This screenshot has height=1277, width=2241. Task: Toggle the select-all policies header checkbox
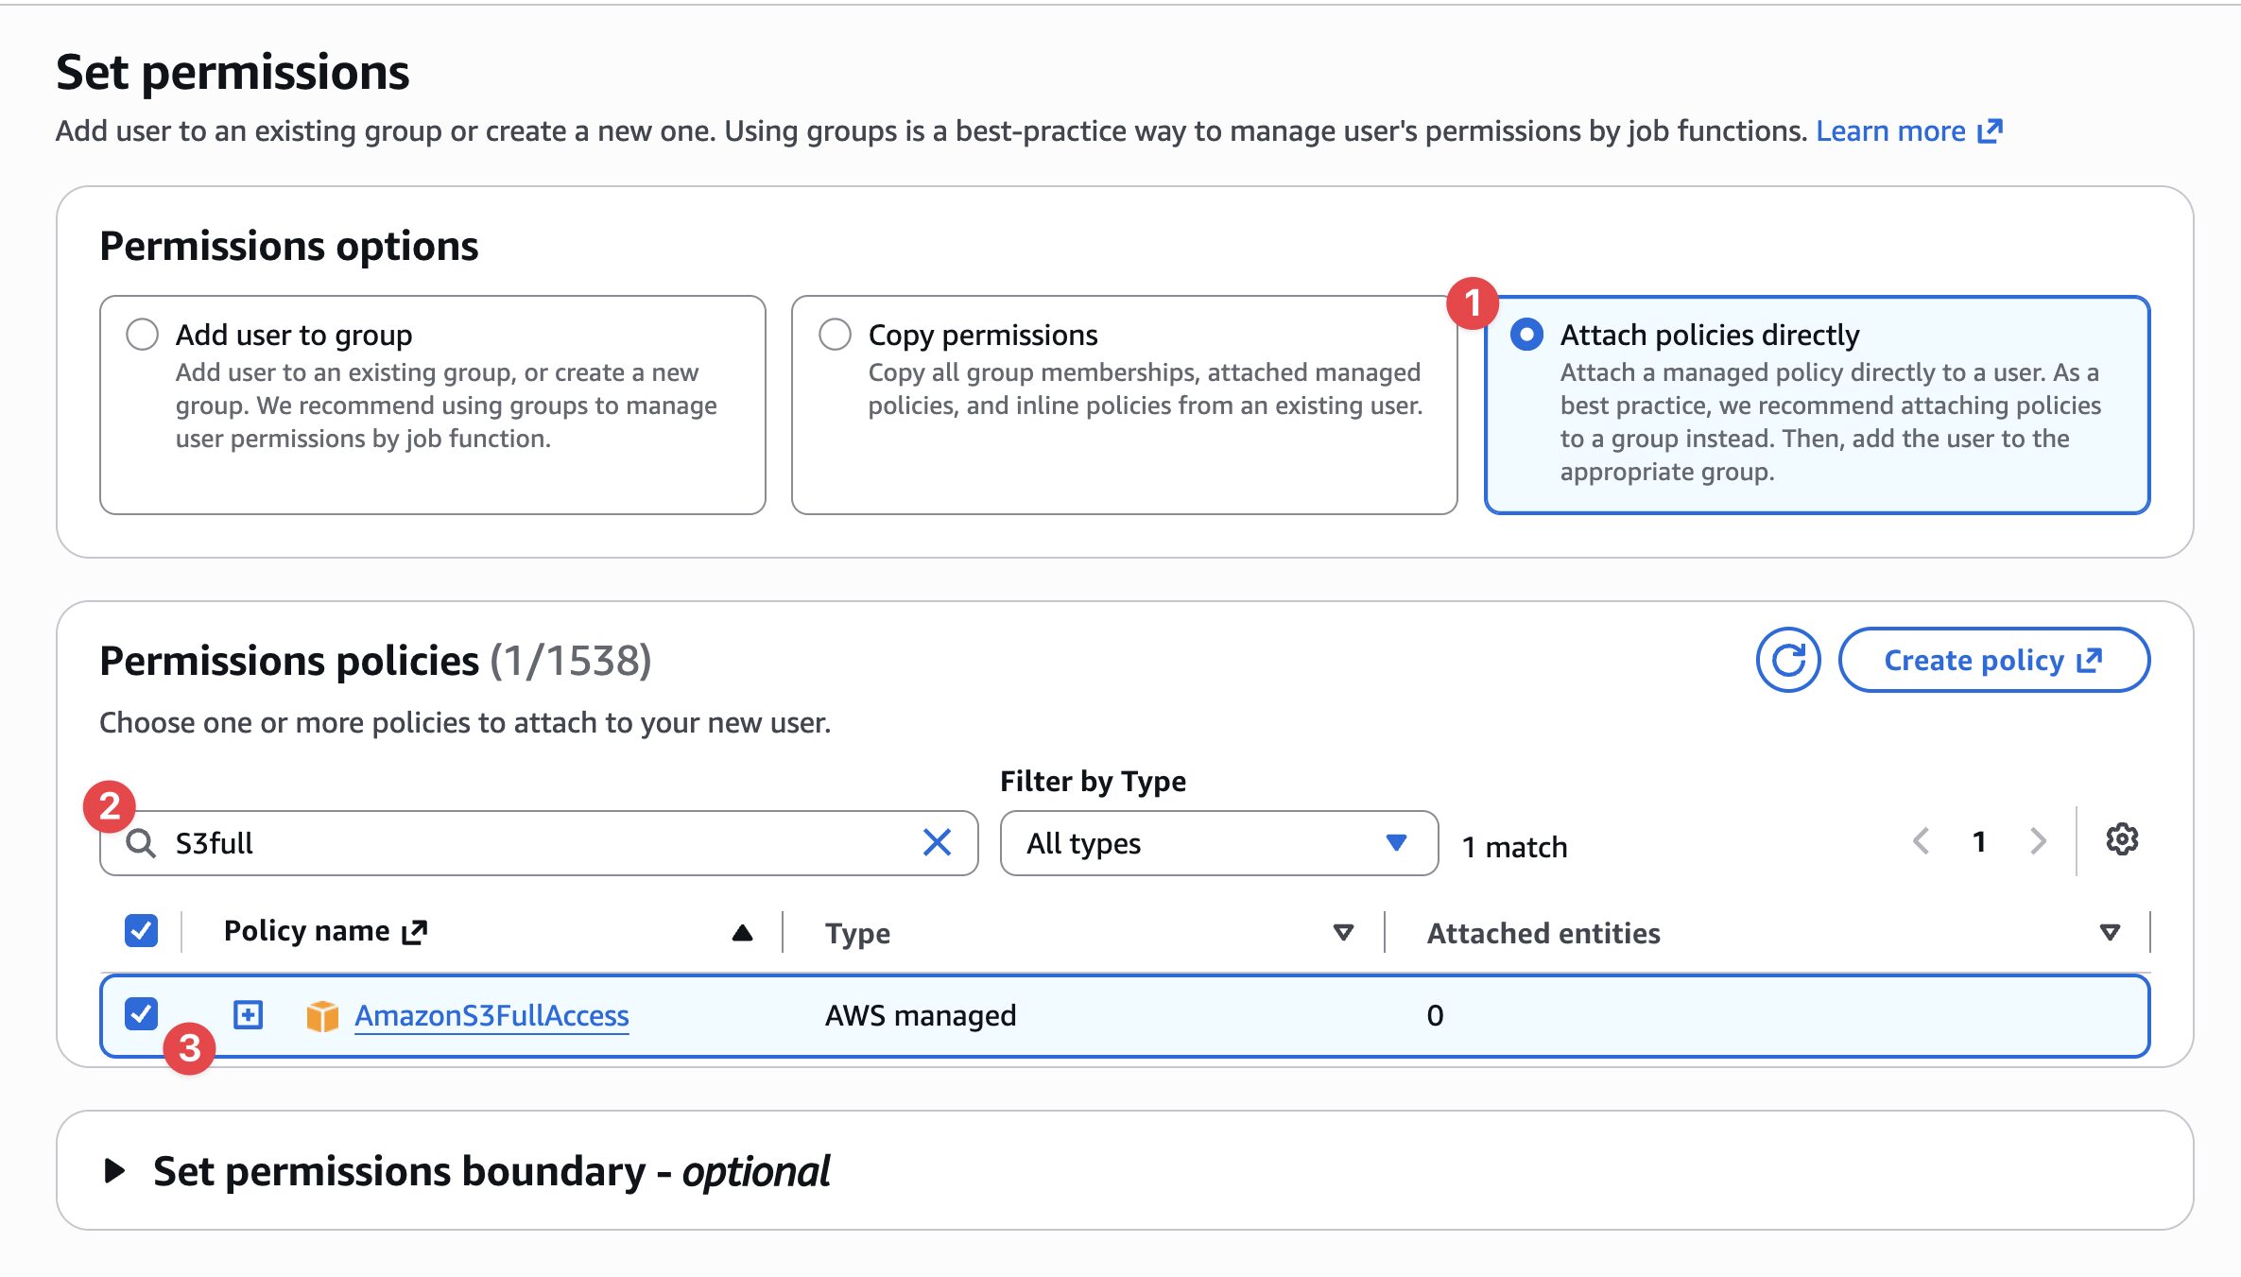[x=141, y=931]
